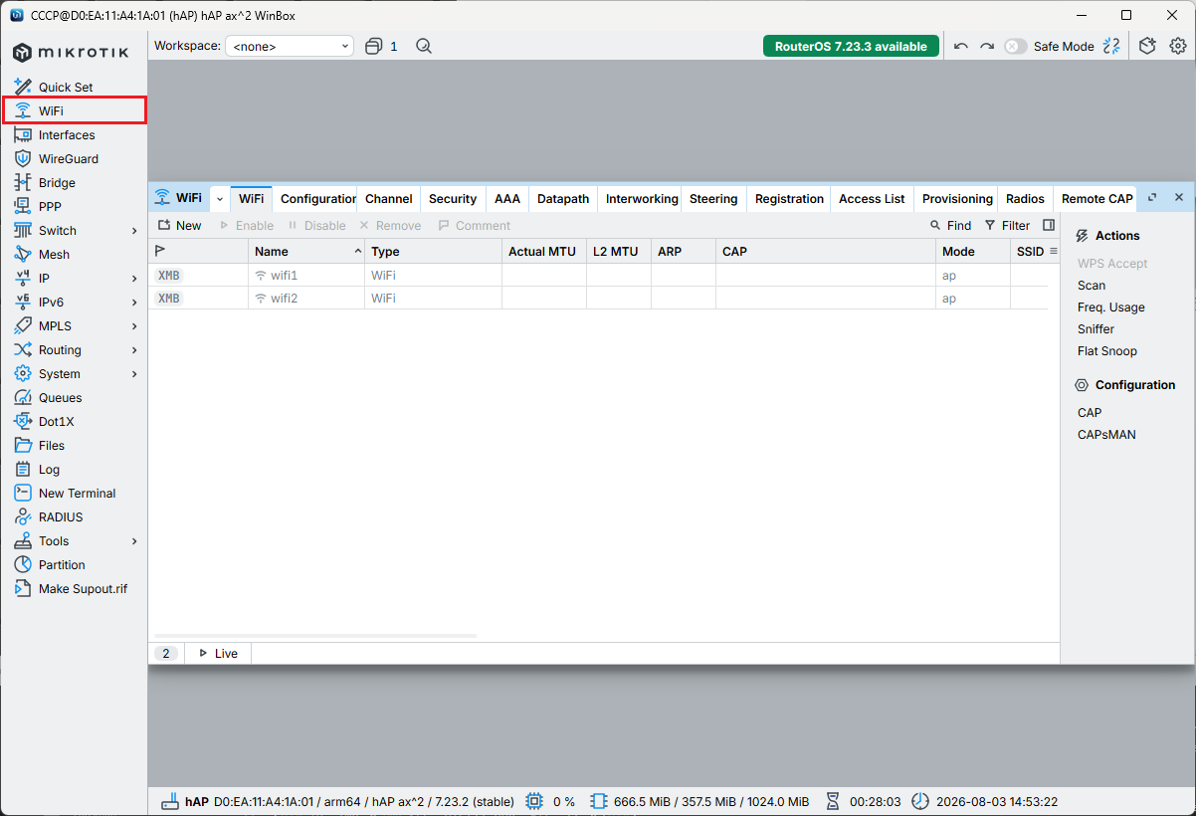Open the RADIUS section

[x=61, y=516]
